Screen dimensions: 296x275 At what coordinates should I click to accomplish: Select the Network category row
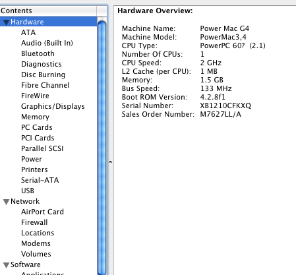click(x=48, y=201)
